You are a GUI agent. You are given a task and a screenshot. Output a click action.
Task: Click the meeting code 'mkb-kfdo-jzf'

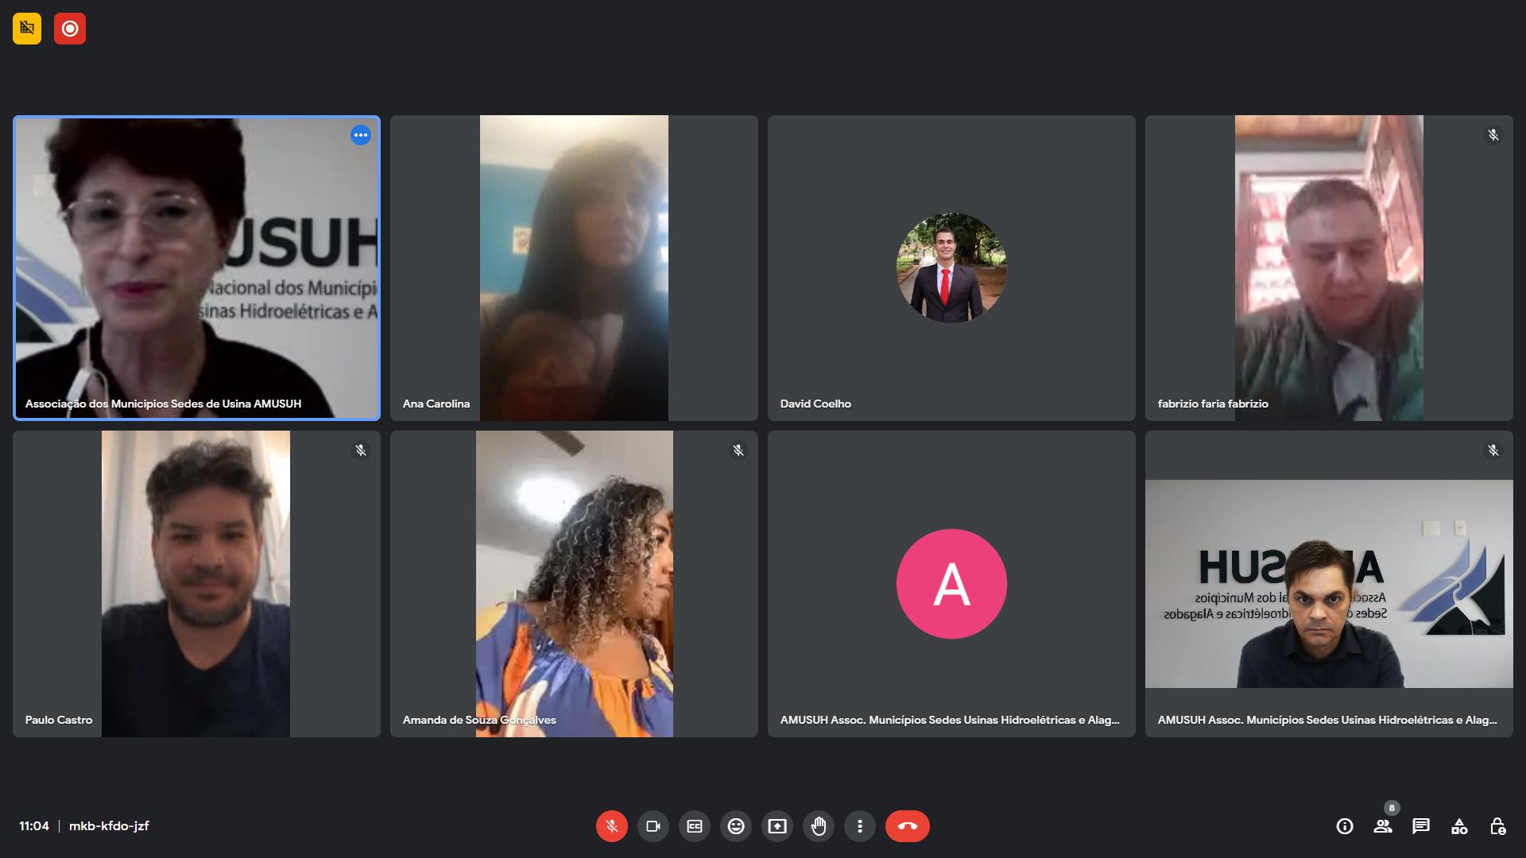click(x=109, y=826)
